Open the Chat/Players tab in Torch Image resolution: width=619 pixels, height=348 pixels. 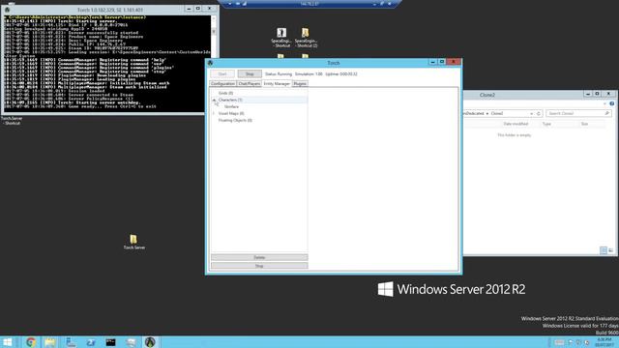(250, 84)
